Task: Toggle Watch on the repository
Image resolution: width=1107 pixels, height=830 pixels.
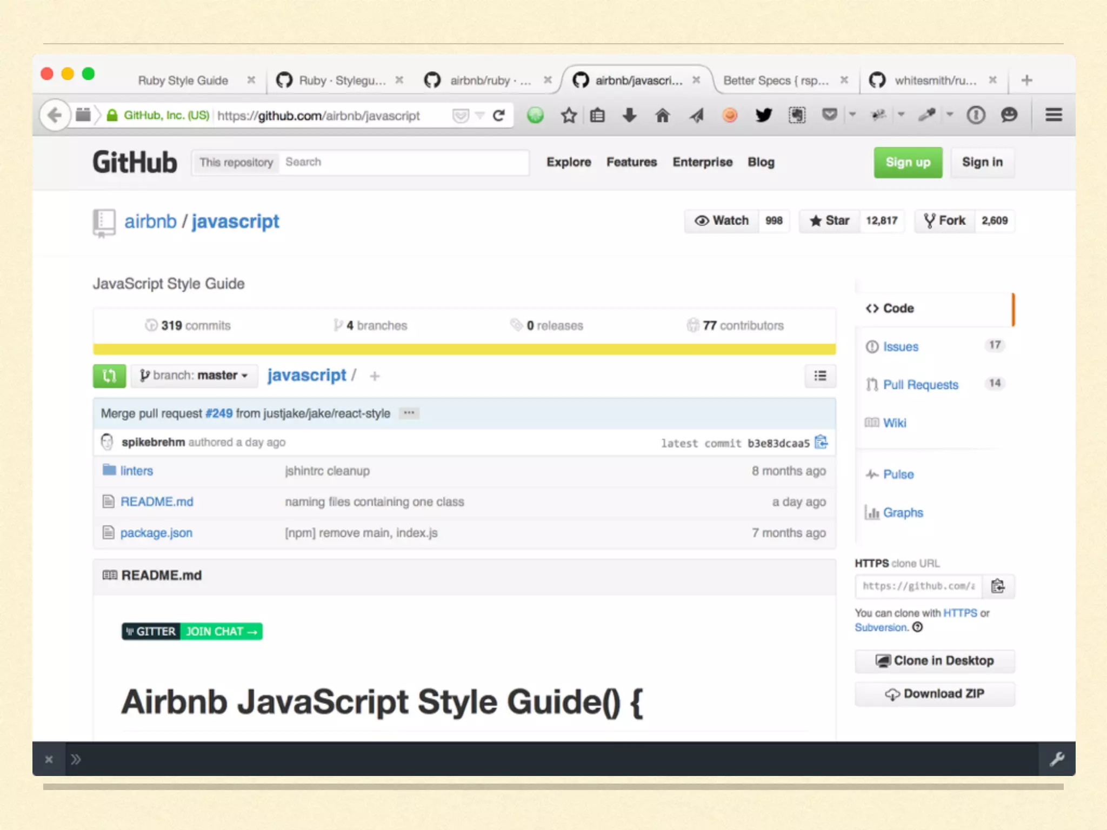Action: [722, 220]
